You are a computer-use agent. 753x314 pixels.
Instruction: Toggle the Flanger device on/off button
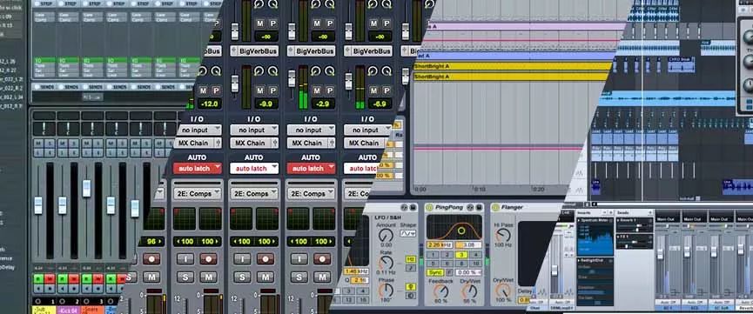coord(495,207)
